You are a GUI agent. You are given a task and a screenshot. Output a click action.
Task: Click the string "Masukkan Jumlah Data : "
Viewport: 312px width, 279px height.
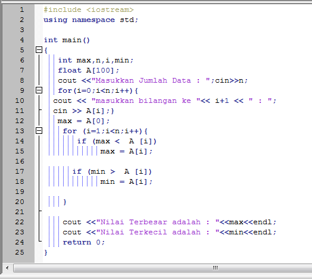151,80
